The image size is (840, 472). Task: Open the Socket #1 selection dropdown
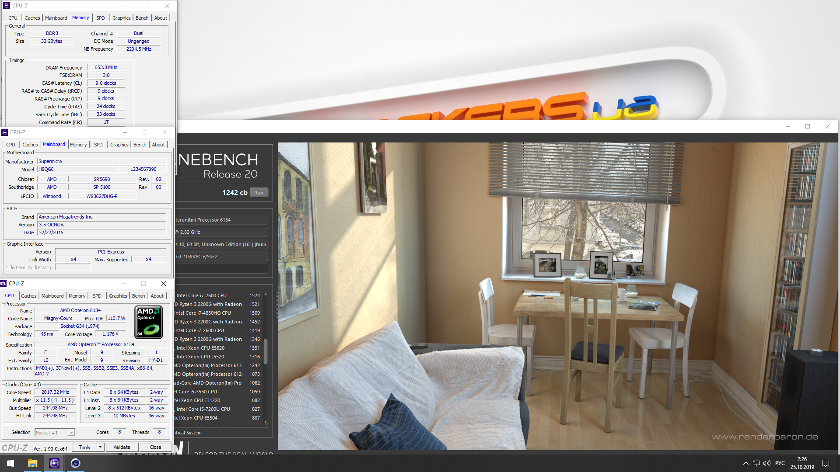[x=55, y=433]
